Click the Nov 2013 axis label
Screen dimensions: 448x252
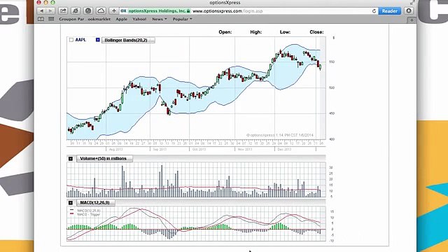tap(245, 149)
